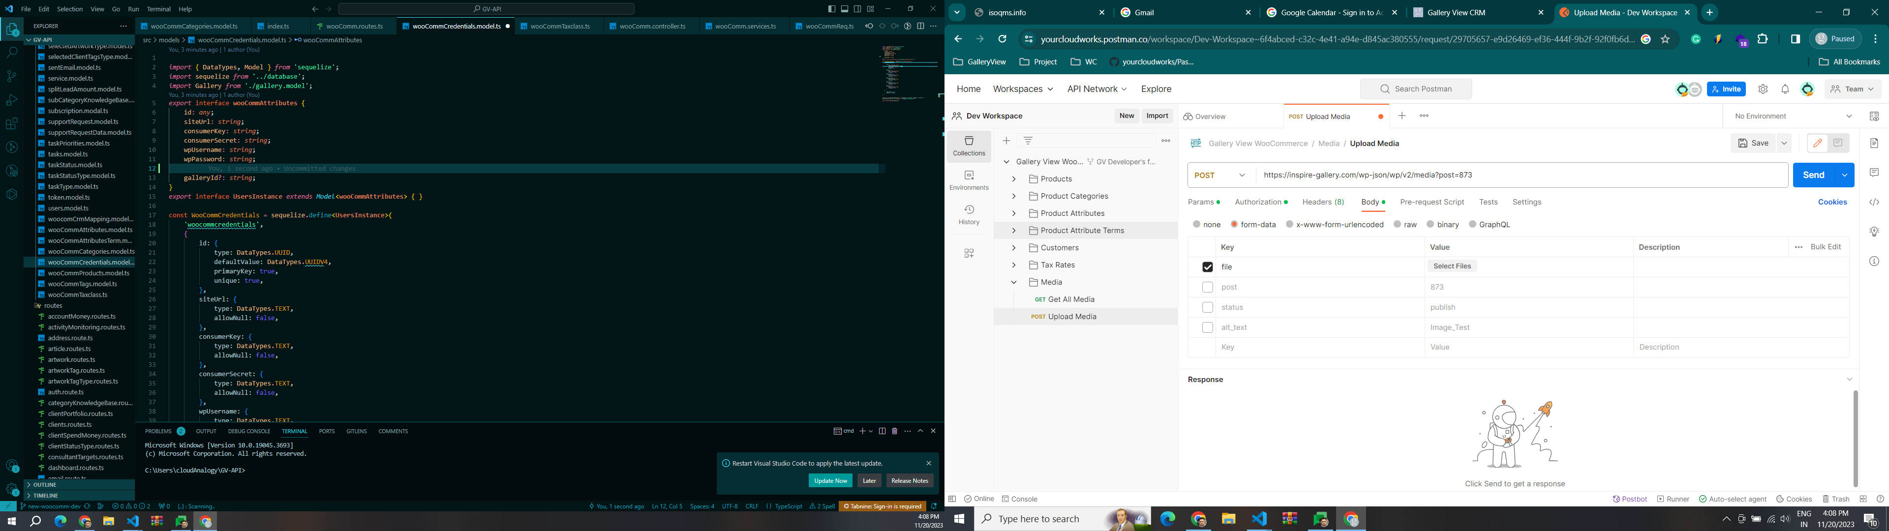The width and height of the screenshot is (1889, 531).
Task: Switch to the Headers (8) tab
Action: click(1323, 202)
